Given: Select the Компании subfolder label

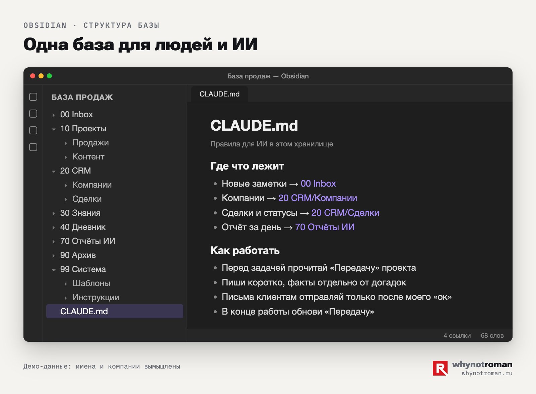Looking at the screenshot, I should point(92,185).
